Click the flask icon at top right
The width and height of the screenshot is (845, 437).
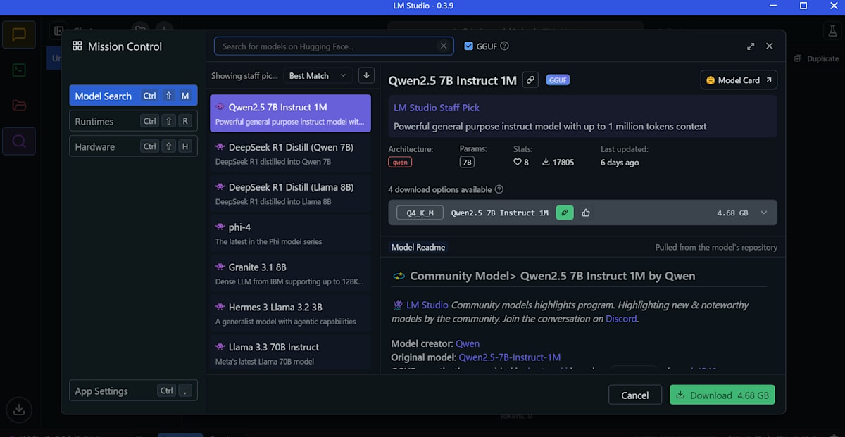(831, 31)
